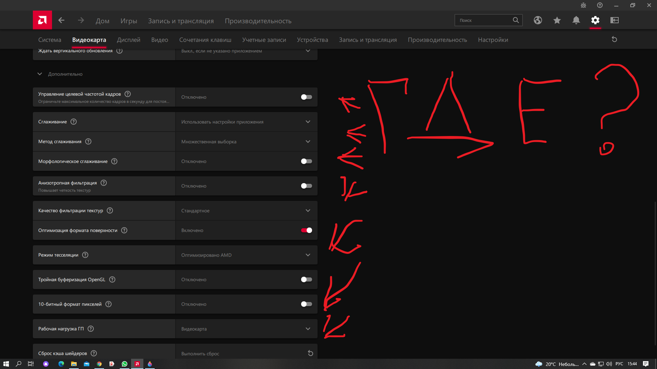
Task: Collapse the Дополнительно section
Action: (x=40, y=74)
